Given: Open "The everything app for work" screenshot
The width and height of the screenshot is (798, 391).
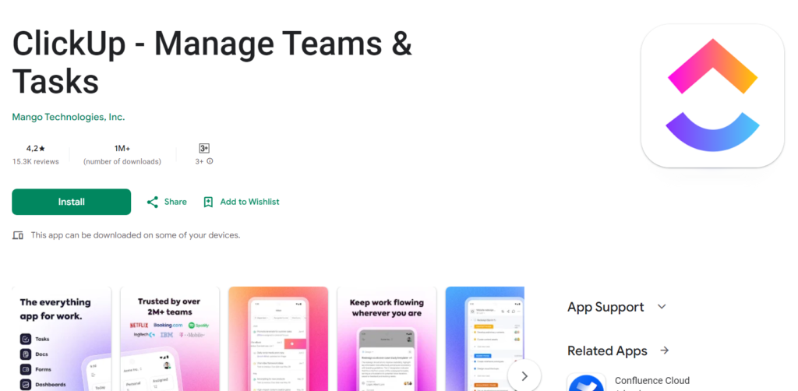Looking at the screenshot, I should 62,339.
